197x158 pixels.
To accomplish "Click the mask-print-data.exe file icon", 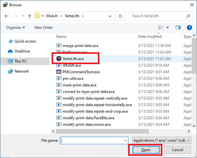I will (x=59, y=85).
